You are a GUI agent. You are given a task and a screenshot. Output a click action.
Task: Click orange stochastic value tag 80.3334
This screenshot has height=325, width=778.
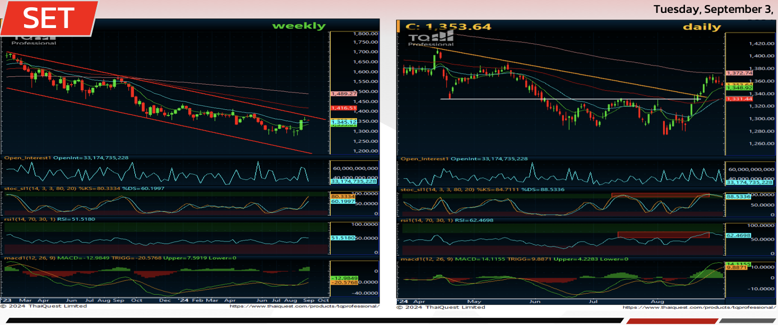point(342,197)
